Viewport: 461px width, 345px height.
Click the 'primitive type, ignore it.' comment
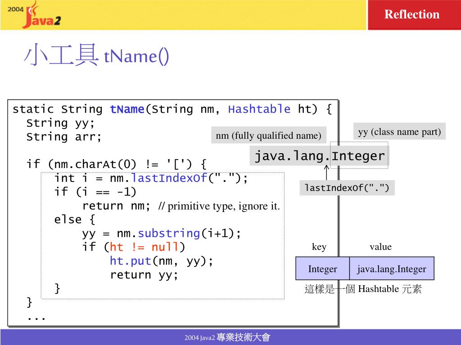point(219,206)
